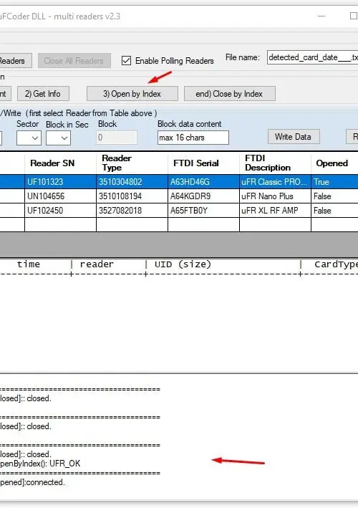Viewport: 358px width, 508px height.
Task: Select the cell uFR Classic PRO...
Action: click(275, 182)
